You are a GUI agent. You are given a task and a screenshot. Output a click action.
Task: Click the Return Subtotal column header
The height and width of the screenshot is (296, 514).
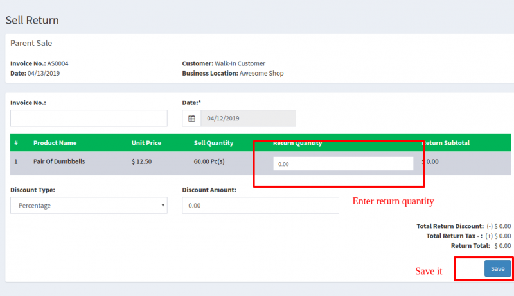447,143
